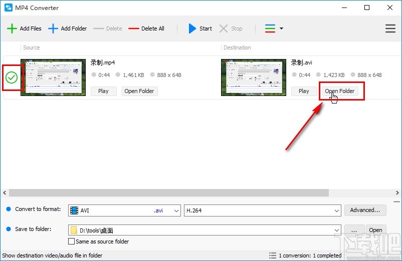Click Open Folder for destination 录制.avi
Viewport: 402px width, 261px height.
click(339, 91)
